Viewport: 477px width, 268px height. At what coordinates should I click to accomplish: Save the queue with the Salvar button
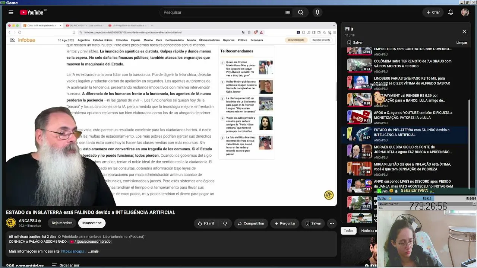tap(355, 42)
